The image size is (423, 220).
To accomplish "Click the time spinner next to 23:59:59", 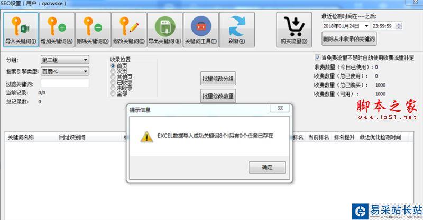I will pyautogui.click(x=399, y=26).
